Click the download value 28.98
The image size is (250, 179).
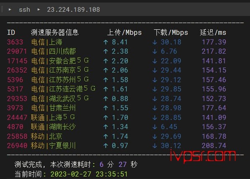(x=171, y=108)
